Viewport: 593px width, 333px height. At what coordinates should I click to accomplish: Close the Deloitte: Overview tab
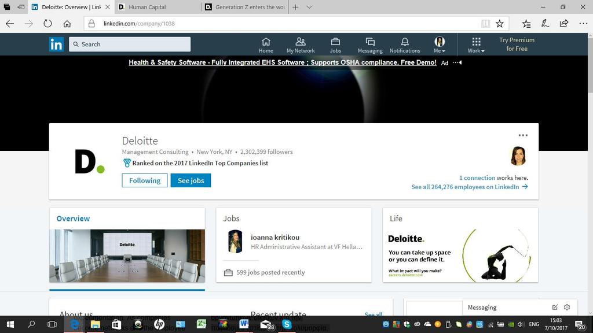pos(107,7)
